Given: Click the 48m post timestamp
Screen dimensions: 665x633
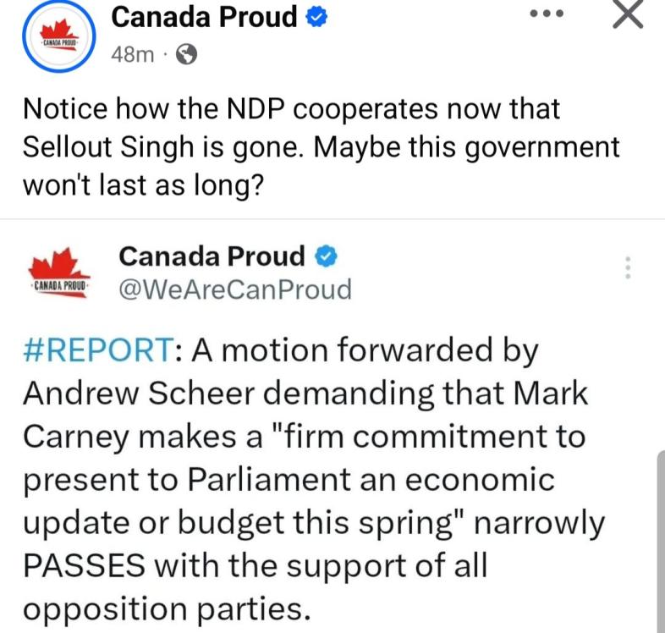Looking at the screenshot, I should click(x=132, y=55).
